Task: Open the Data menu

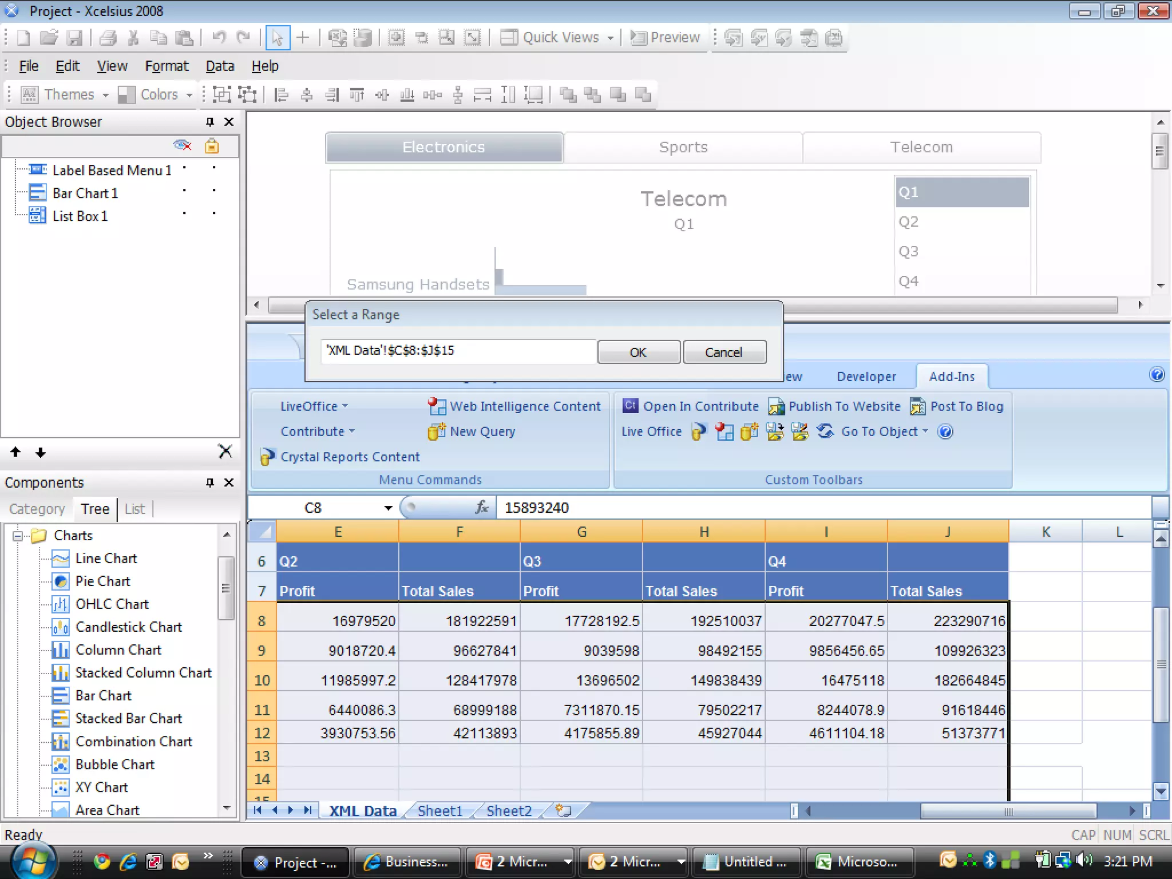Action: [x=220, y=66]
